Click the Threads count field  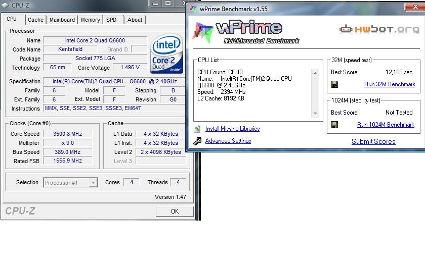(x=178, y=182)
